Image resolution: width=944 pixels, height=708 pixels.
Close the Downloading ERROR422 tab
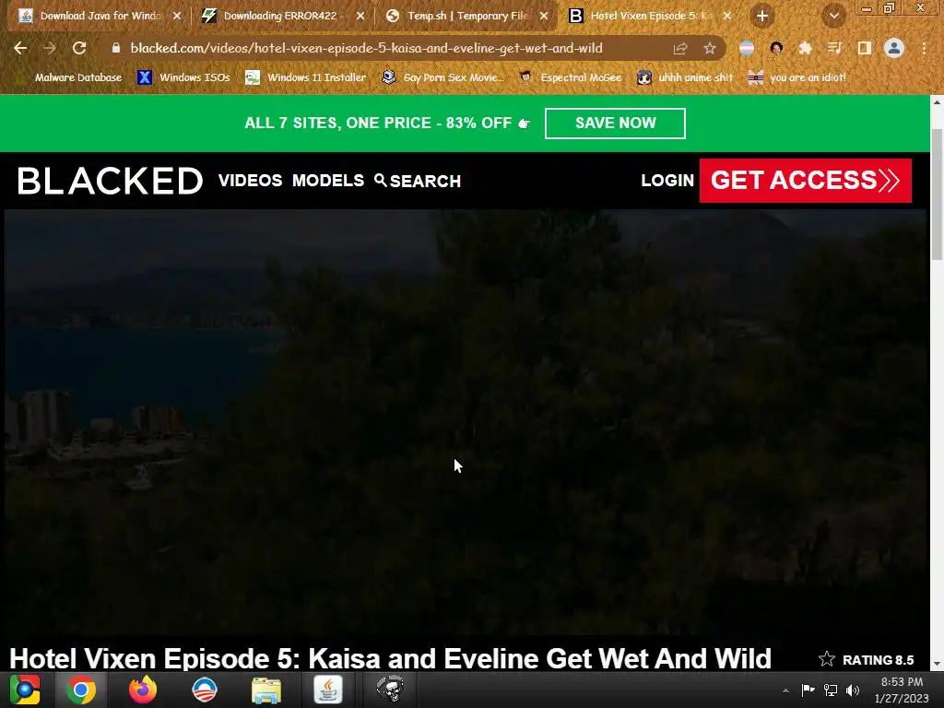pos(360,17)
